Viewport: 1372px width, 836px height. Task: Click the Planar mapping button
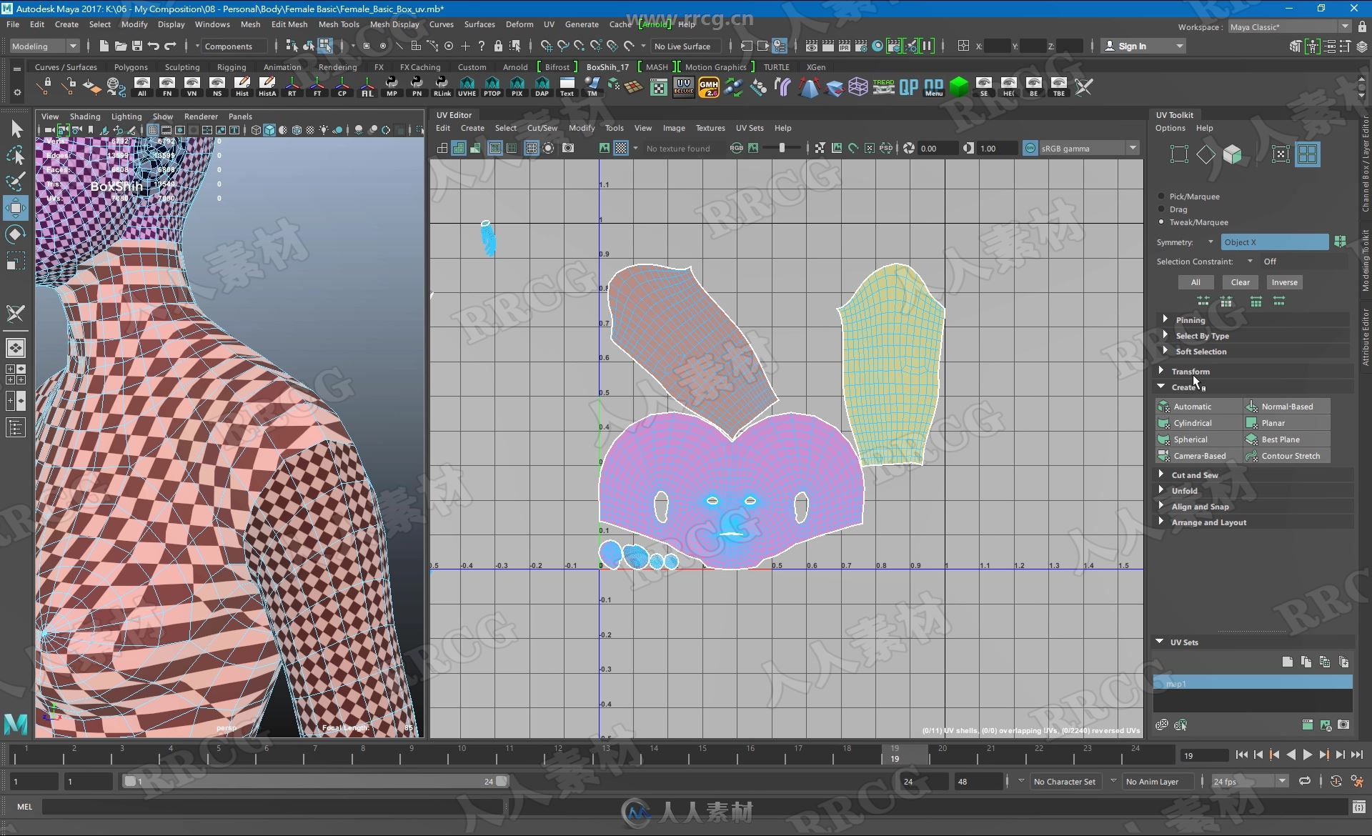(x=1287, y=423)
